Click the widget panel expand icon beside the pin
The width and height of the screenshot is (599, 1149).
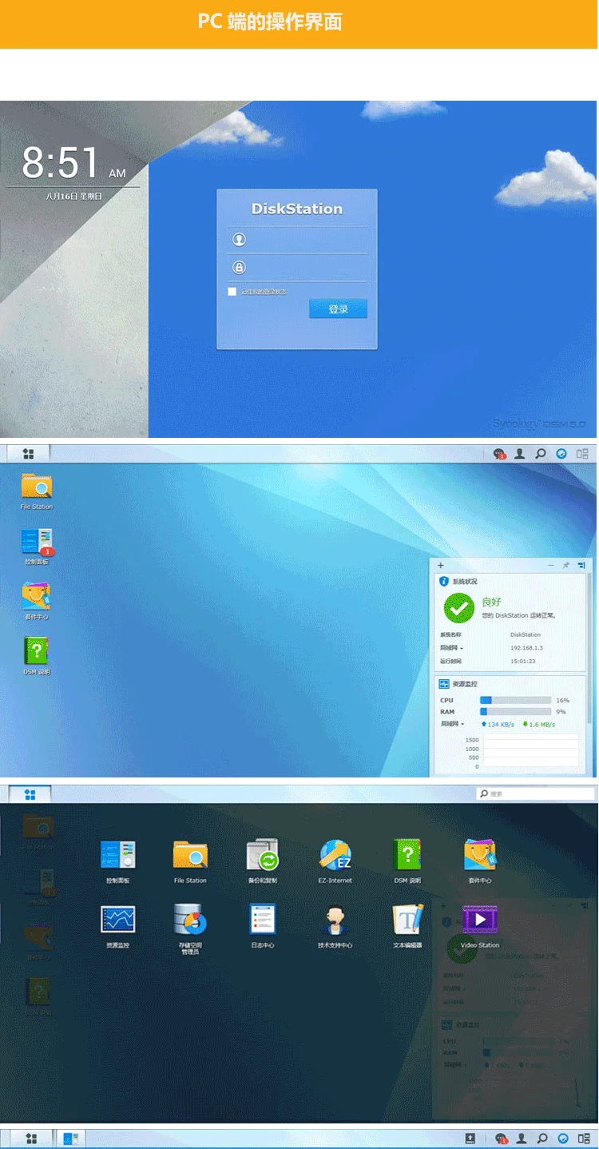[581, 565]
